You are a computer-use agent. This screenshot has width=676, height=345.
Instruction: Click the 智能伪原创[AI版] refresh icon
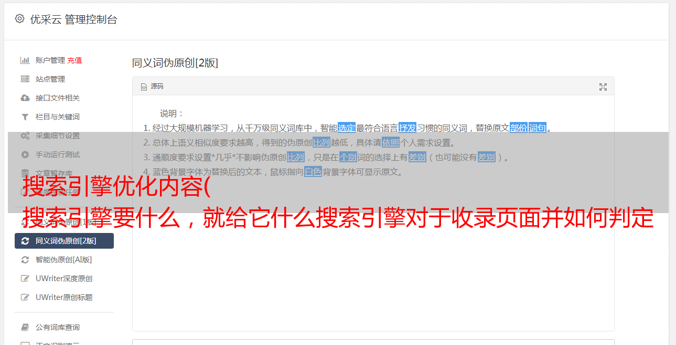(x=25, y=260)
